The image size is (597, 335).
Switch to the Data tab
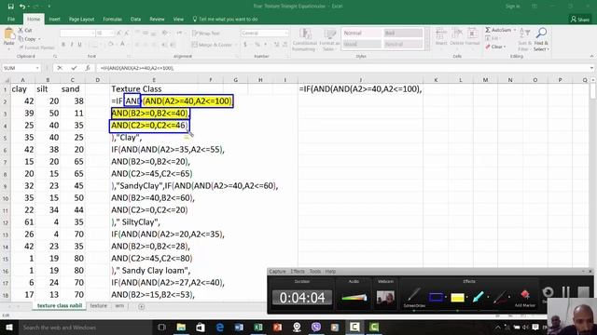(135, 19)
